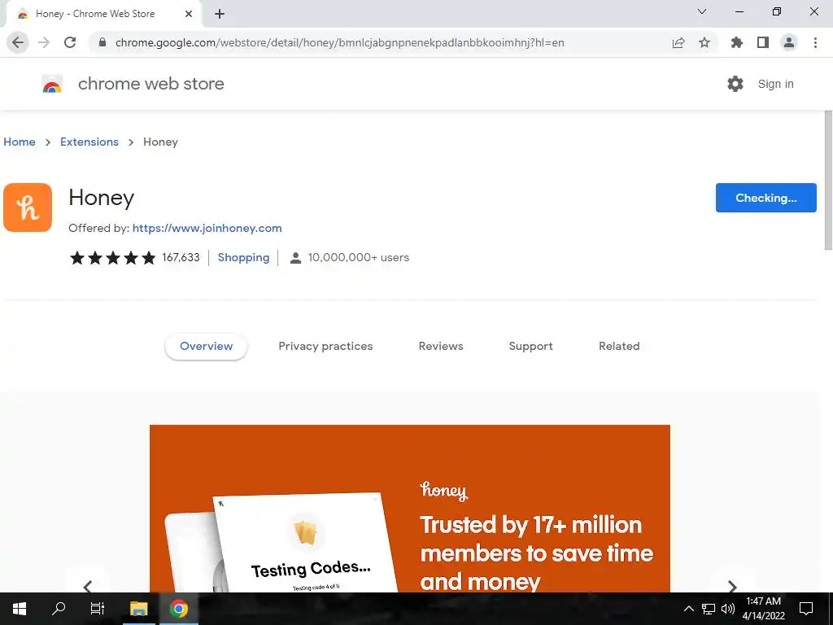
Task: Click the 167,633 ratings count
Action: tap(181, 257)
